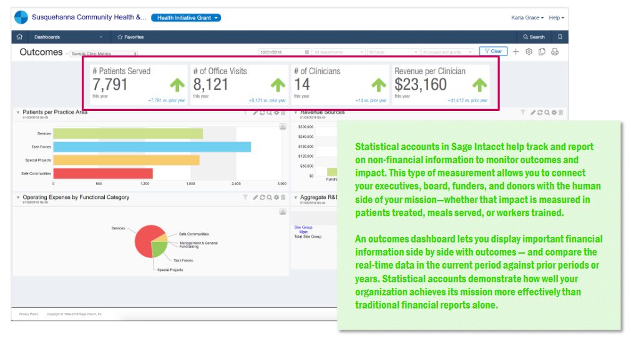Open the Favorites star menu
631x344 pixels.
130,37
